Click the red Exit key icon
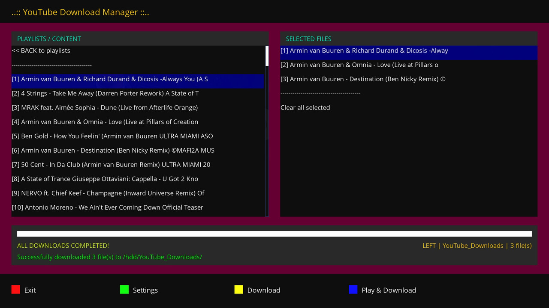 [x=16, y=290]
